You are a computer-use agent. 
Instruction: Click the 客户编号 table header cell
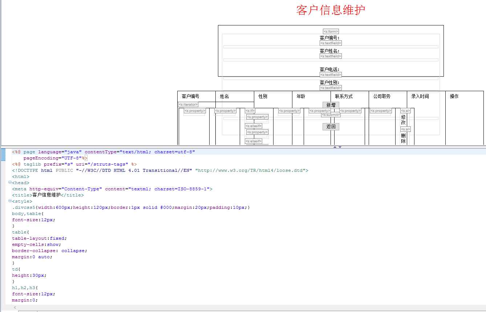(197, 96)
